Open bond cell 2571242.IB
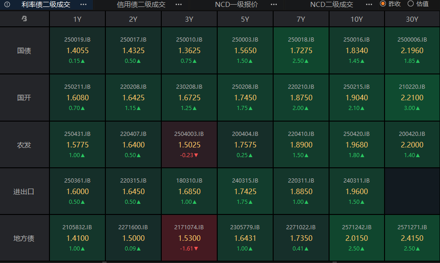 357,238
